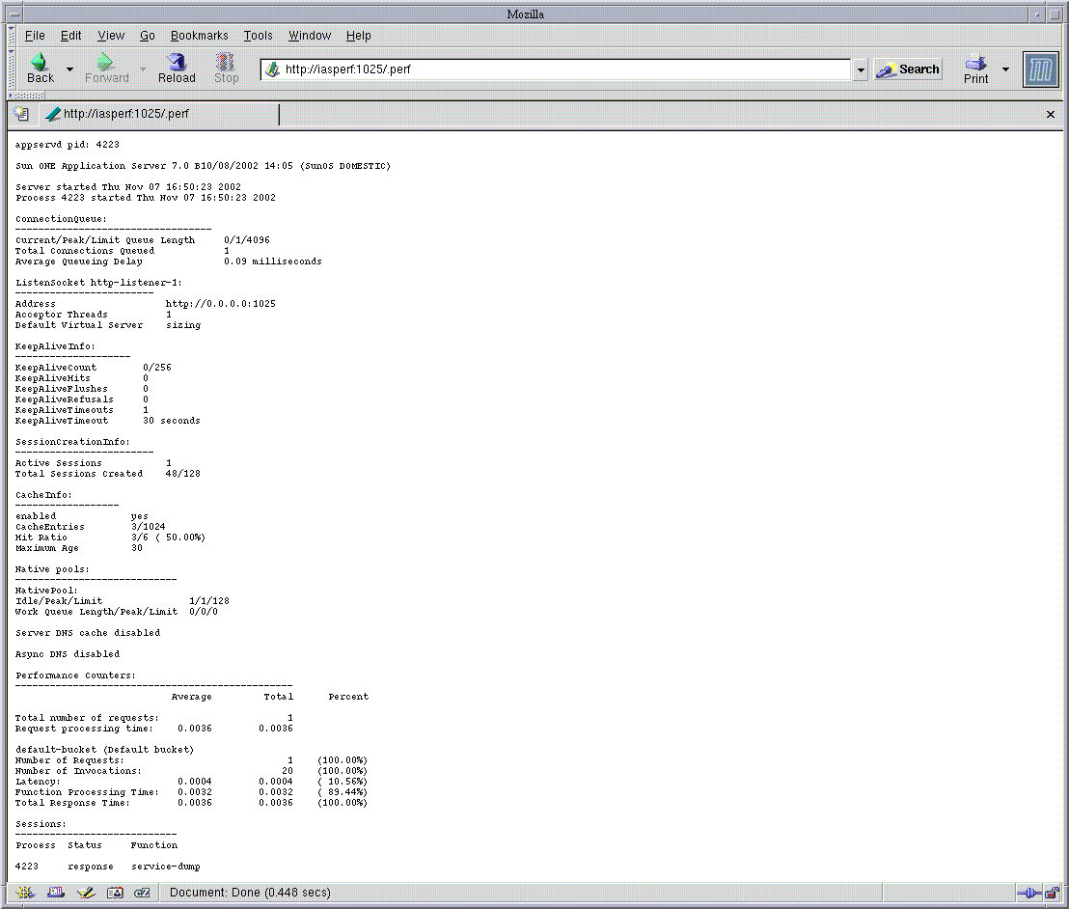Screen dimensions: 1069x909
Task: Collapse the navigation toolbar grippy
Action: [x=12, y=69]
